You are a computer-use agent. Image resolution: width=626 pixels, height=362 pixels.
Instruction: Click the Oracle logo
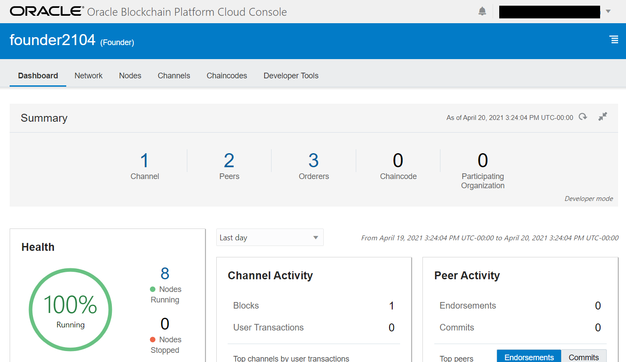pyautogui.click(x=47, y=11)
